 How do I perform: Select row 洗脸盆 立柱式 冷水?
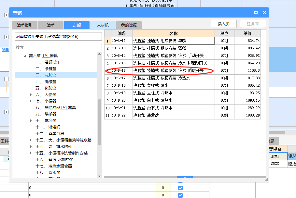[x=182, y=86]
